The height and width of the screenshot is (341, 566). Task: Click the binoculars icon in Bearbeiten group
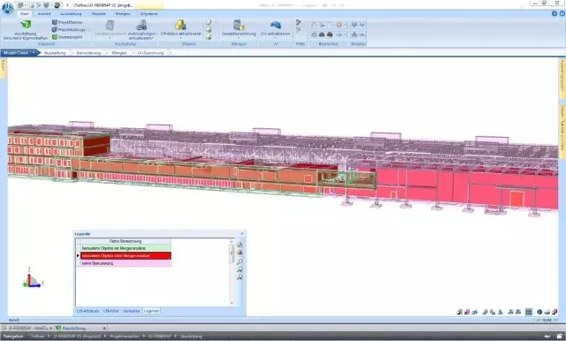(x=322, y=34)
